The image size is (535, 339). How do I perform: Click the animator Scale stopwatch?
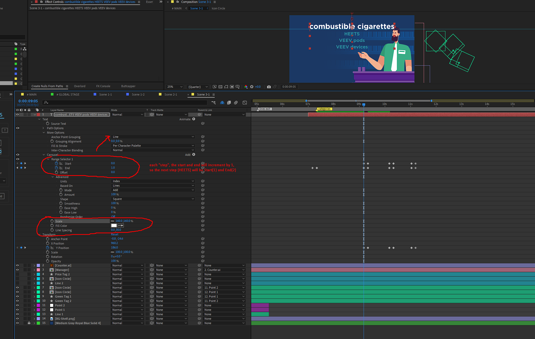52,221
